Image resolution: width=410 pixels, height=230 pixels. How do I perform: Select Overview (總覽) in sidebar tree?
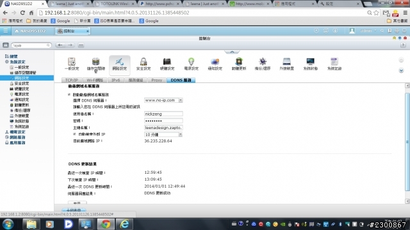(x=12, y=56)
